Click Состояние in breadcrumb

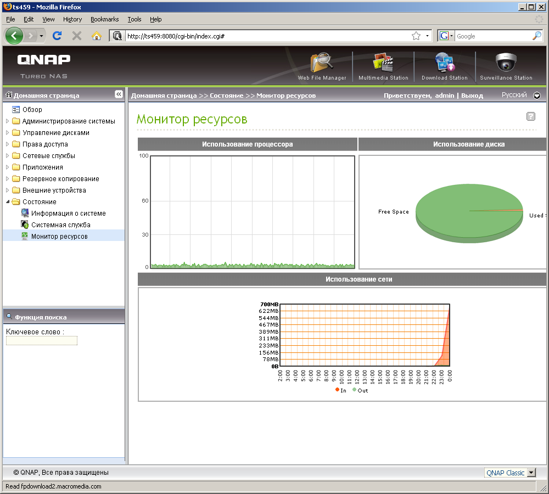click(227, 95)
